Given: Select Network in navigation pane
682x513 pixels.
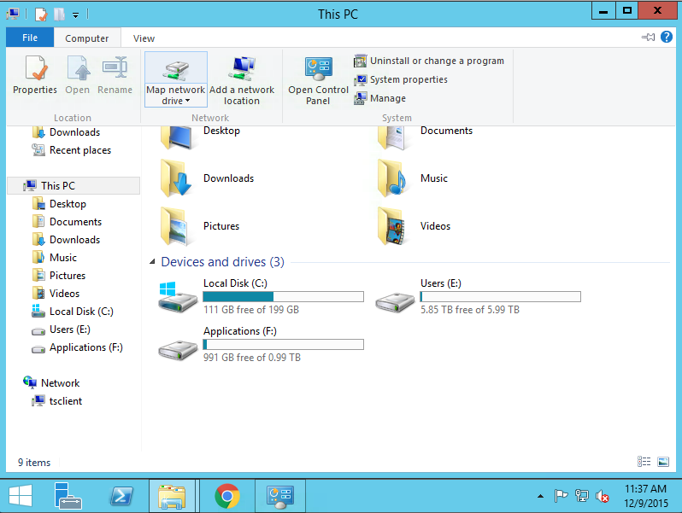Looking at the screenshot, I should (x=52, y=382).
